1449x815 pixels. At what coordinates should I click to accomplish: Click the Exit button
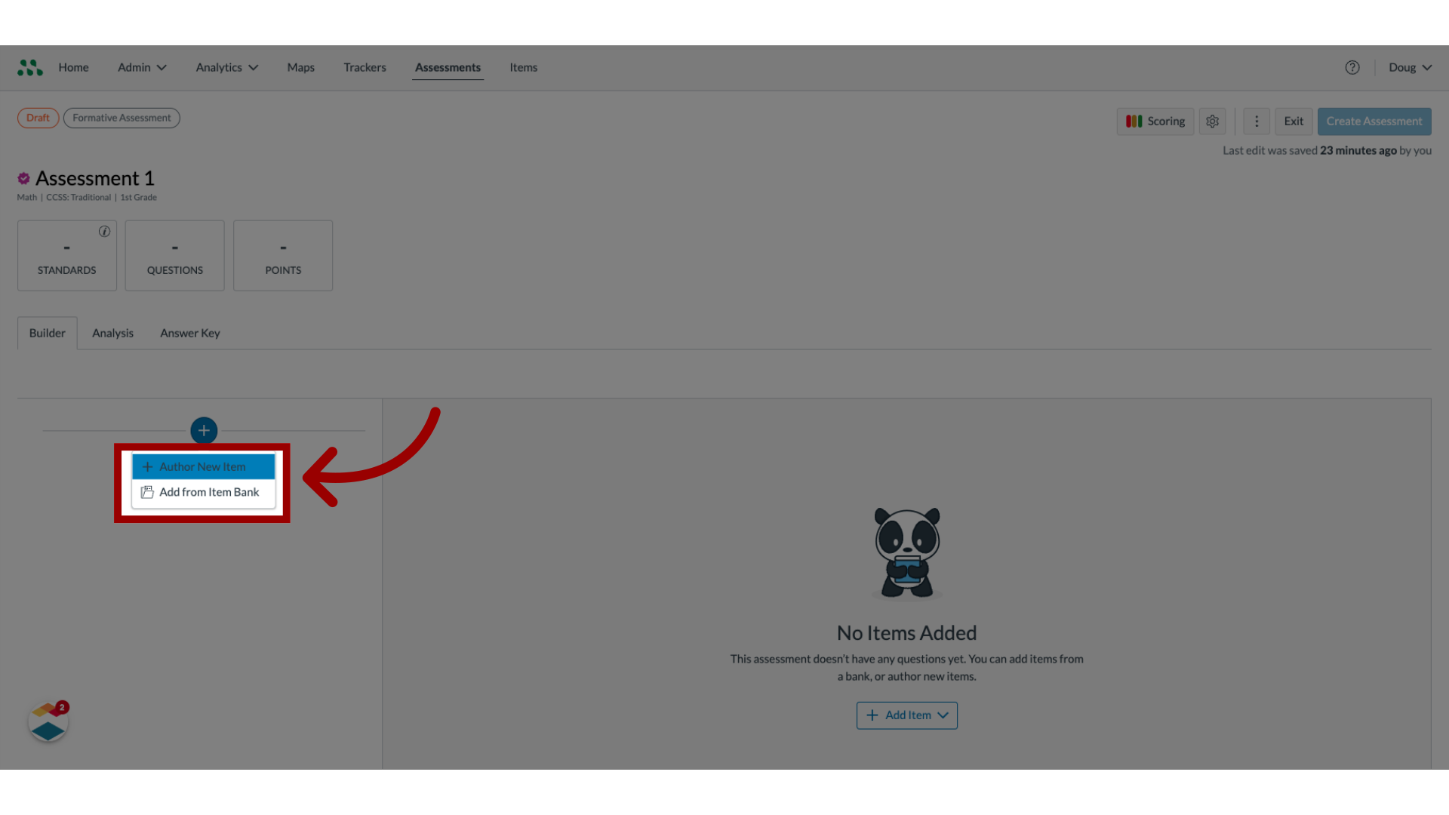1293,121
